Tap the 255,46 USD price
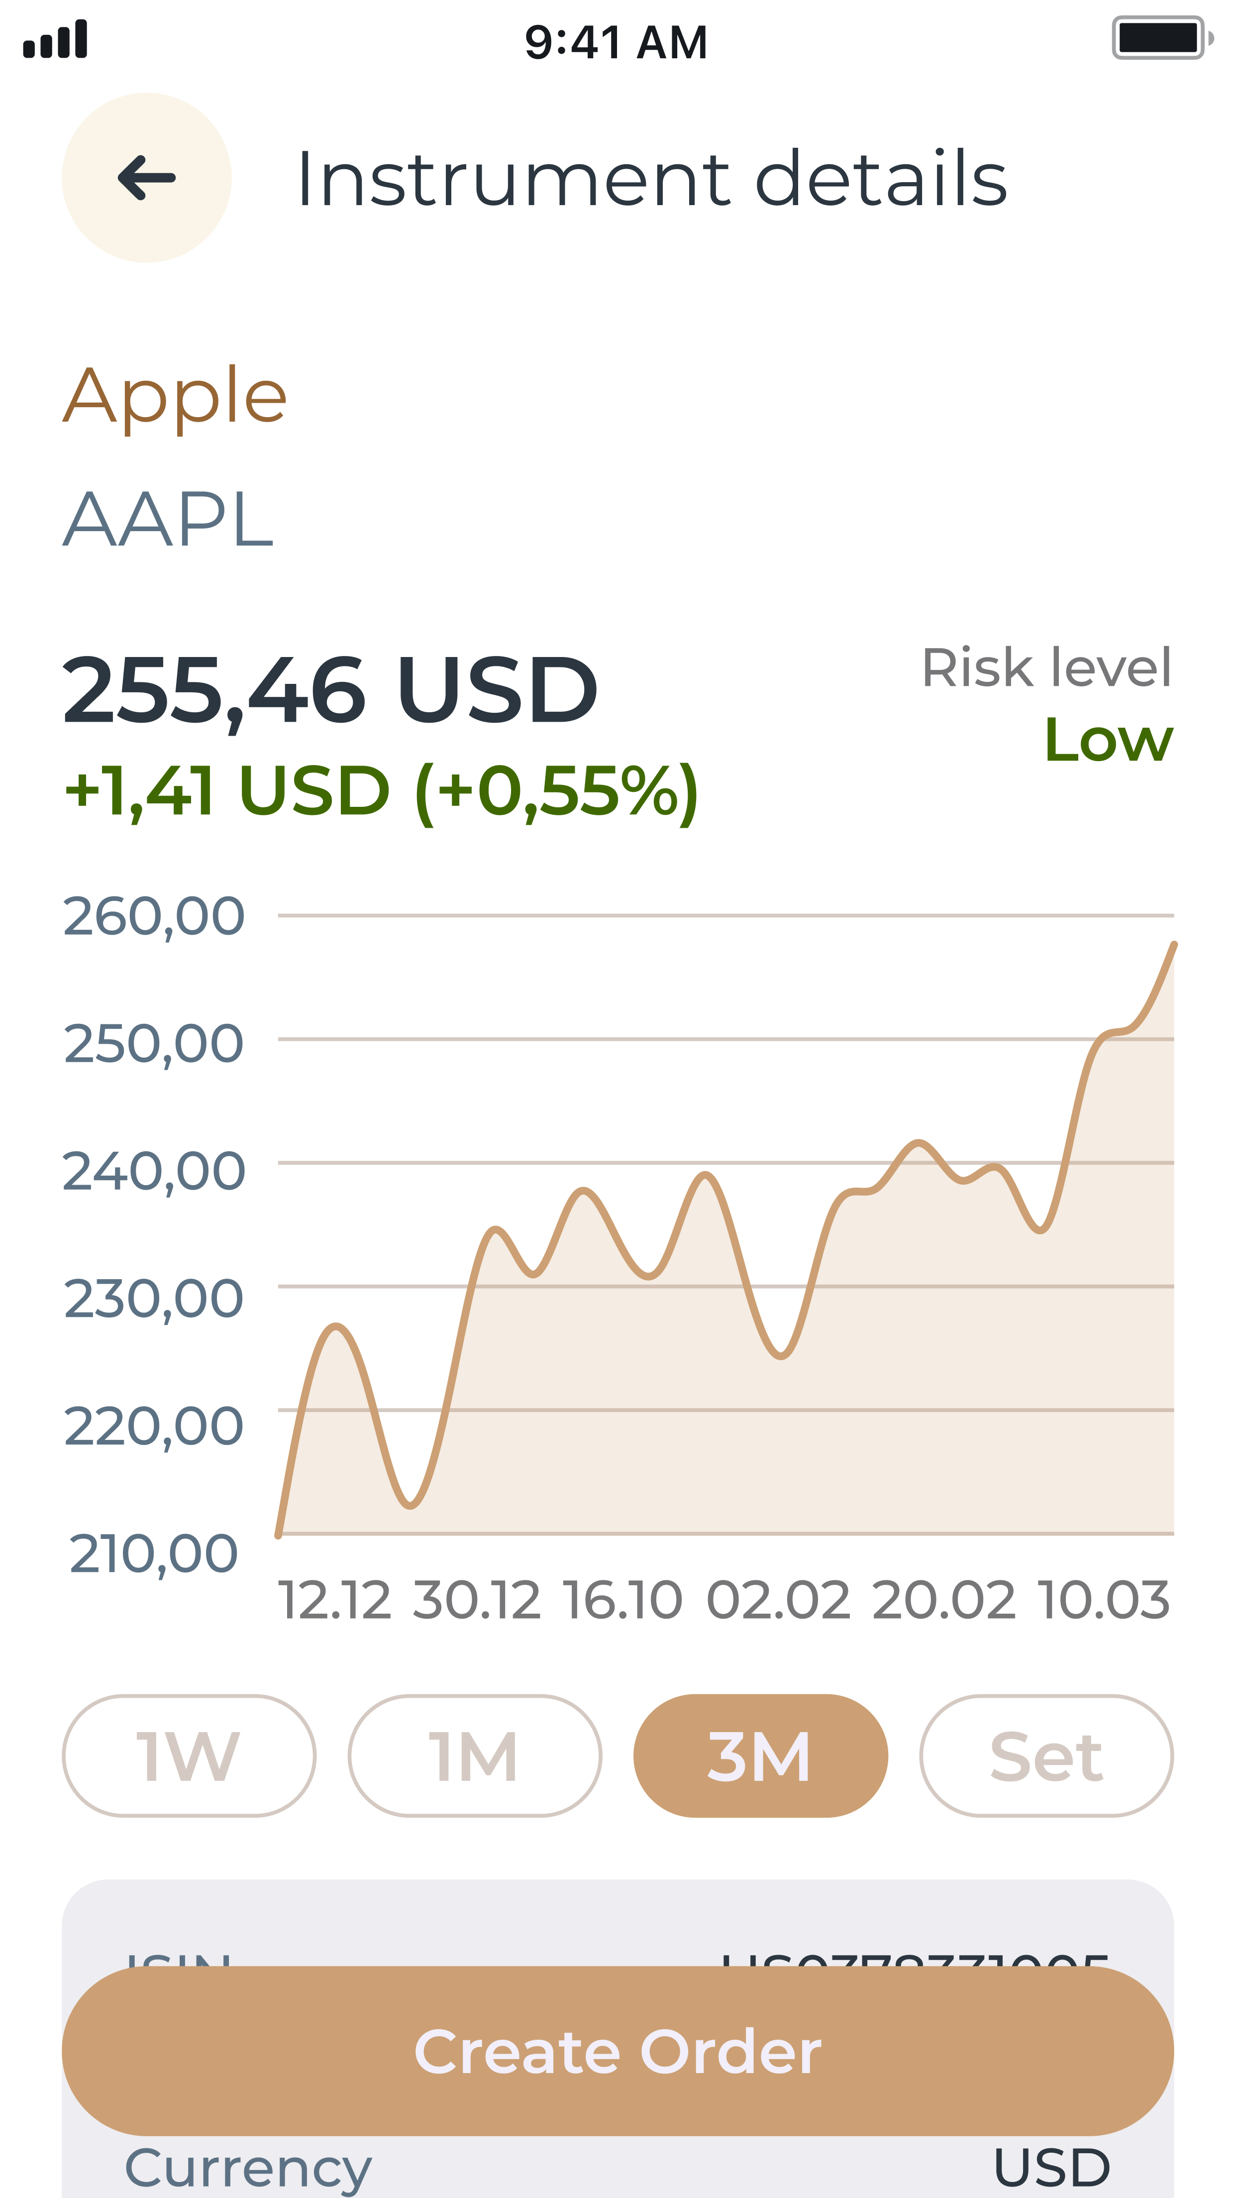1236x2198 pixels. [x=330, y=690]
